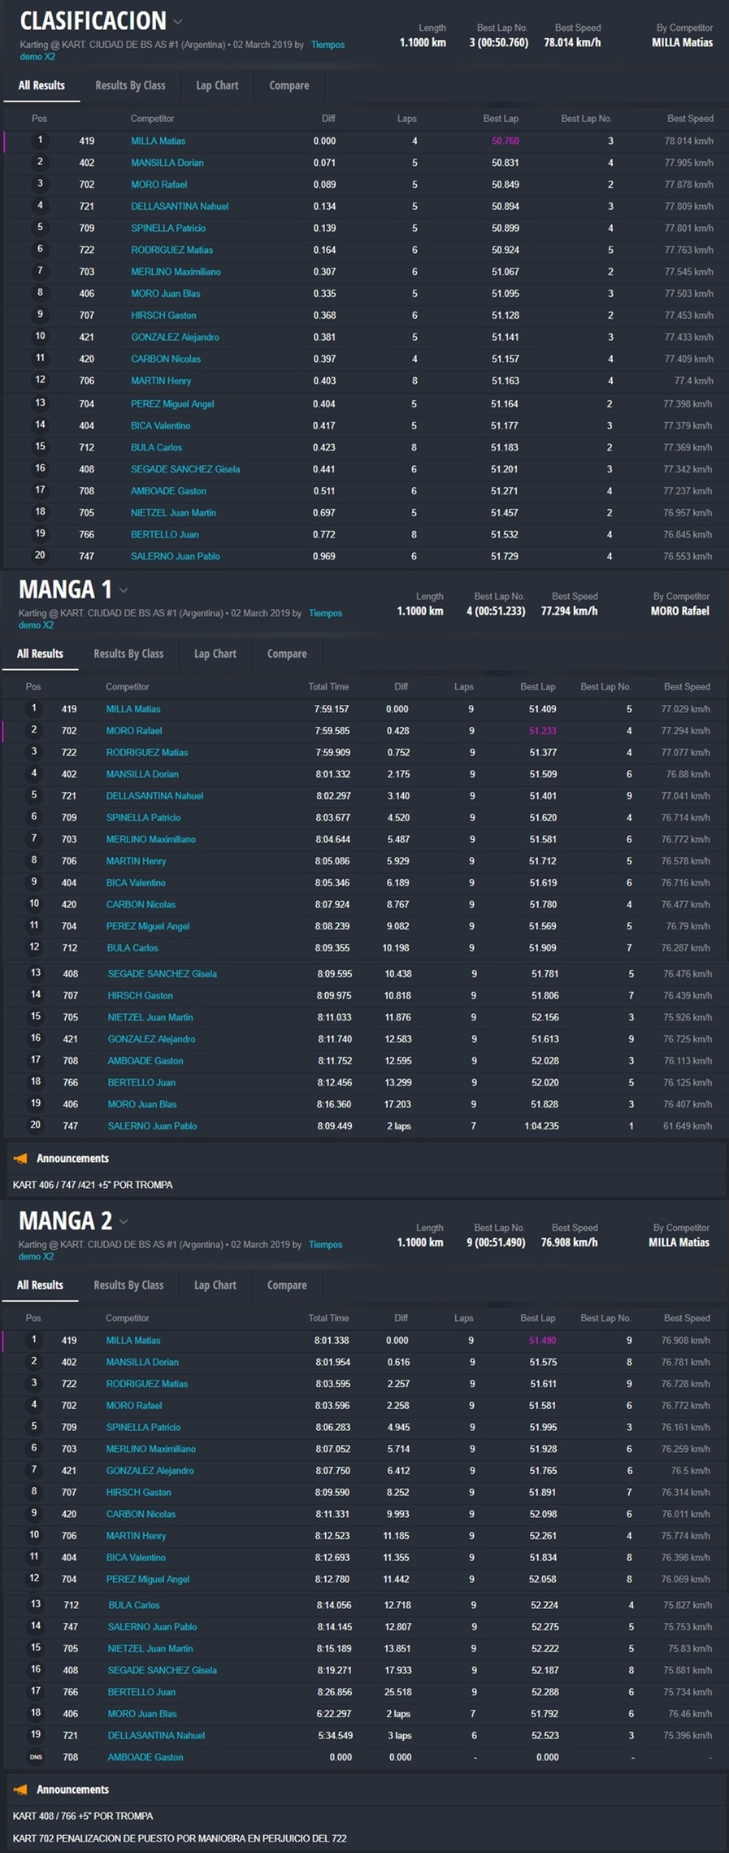Expand the CLASIFICACION session dropdown chevron
Image resolution: width=729 pixels, height=1853 pixels.
(x=177, y=22)
